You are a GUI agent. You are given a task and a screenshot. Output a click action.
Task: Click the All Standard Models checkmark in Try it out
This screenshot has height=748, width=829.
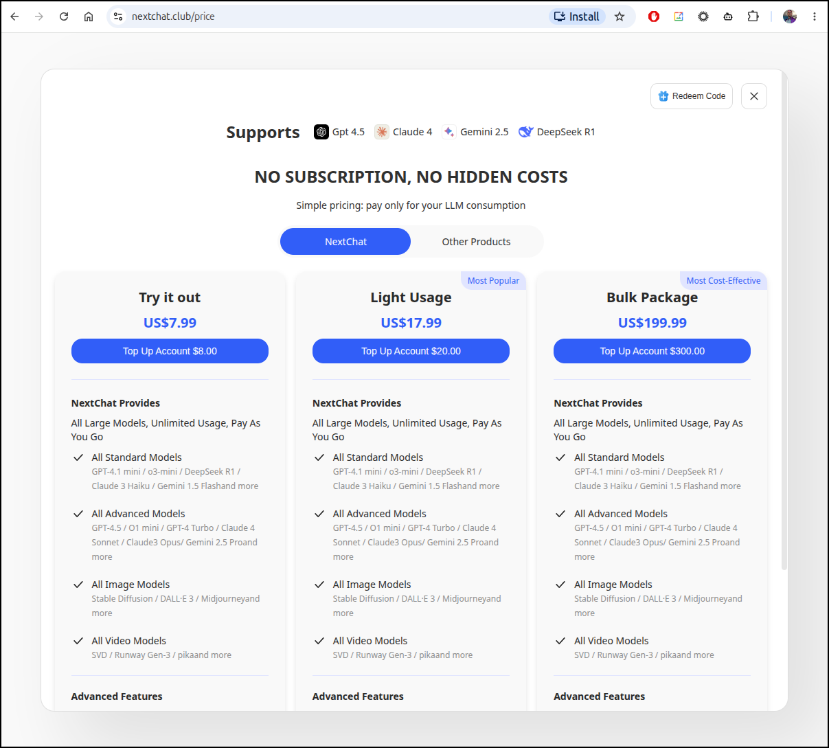(78, 457)
